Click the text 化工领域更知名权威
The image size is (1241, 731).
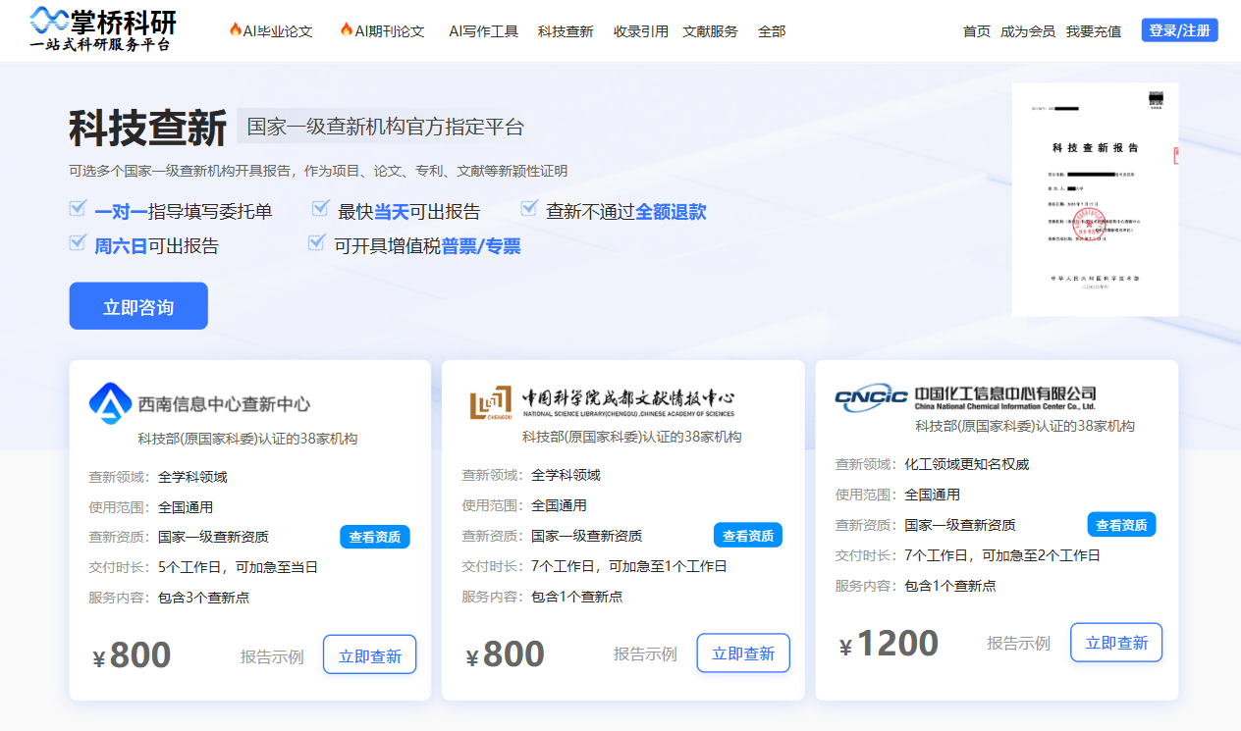tap(967, 464)
